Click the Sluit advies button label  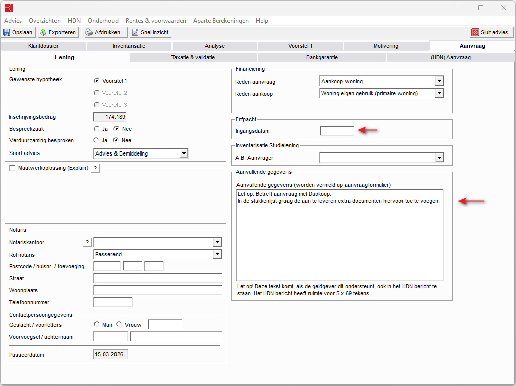[x=494, y=32]
